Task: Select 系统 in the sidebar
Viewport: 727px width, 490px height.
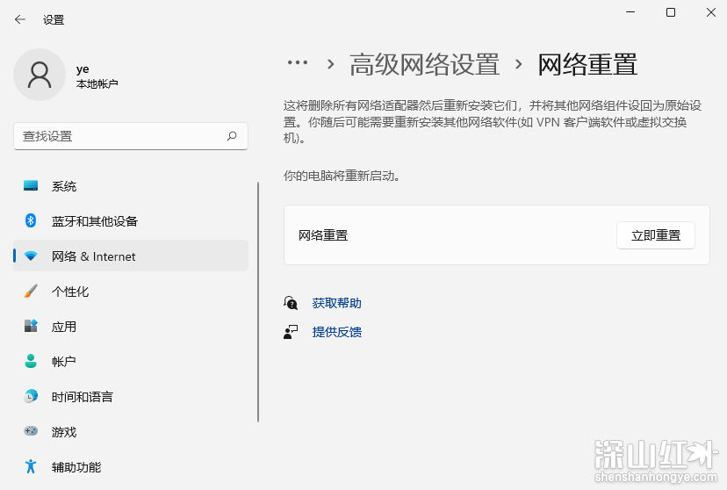Action: (131, 186)
